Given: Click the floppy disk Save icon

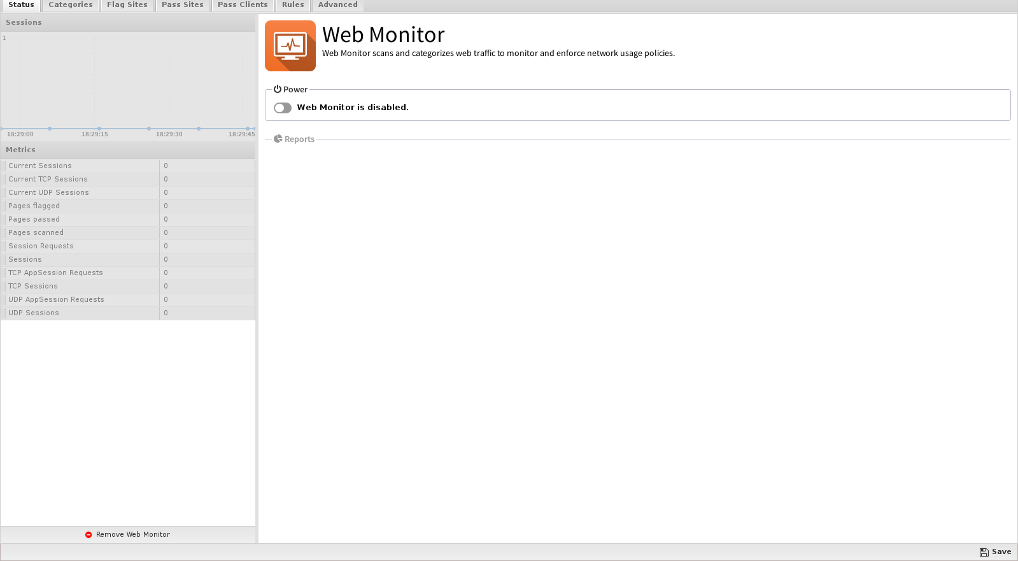Looking at the screenshot, I should tap(984, 552).
